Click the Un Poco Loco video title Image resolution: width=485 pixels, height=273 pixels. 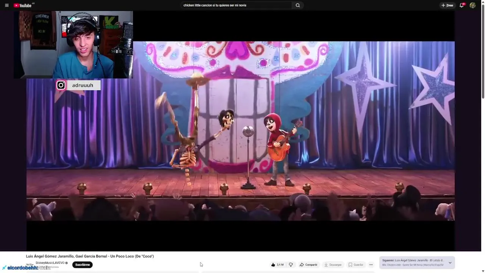(x=90, y=256)
